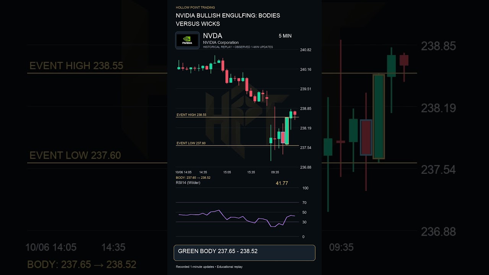
Task: Click the Recorded 1-minute updates footer text
Action: click(209, 267)
